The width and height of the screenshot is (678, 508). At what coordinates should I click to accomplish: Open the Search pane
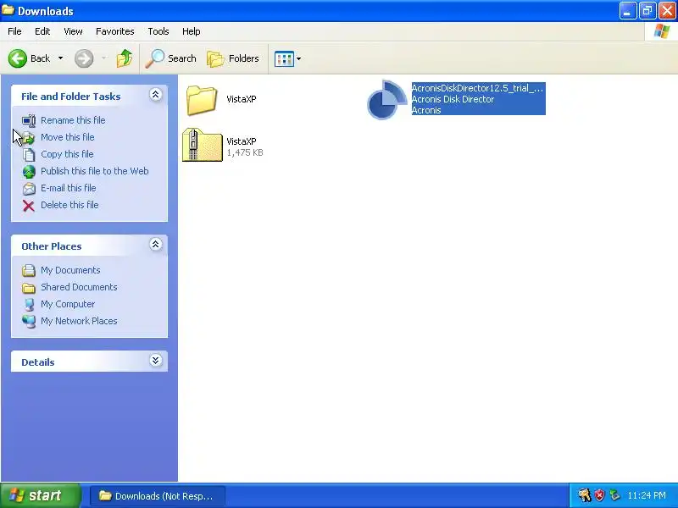(x=171, y=58)
